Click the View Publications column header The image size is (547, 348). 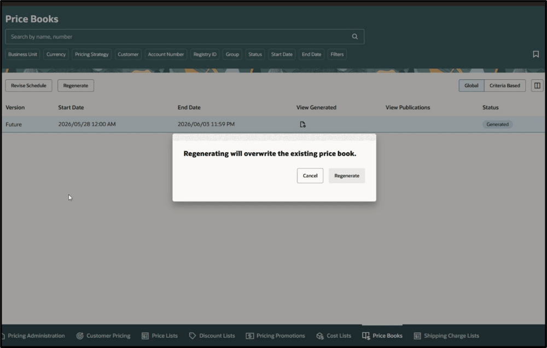click(x=408, y=107)
